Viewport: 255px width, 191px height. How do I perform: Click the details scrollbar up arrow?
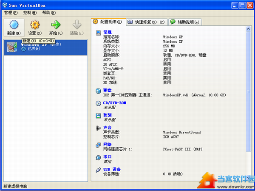click(248, 29)
